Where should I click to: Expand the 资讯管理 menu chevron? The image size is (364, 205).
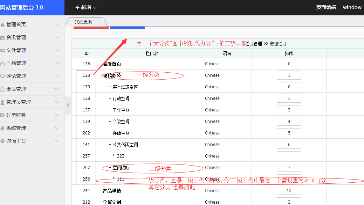(x=57, y=37)
